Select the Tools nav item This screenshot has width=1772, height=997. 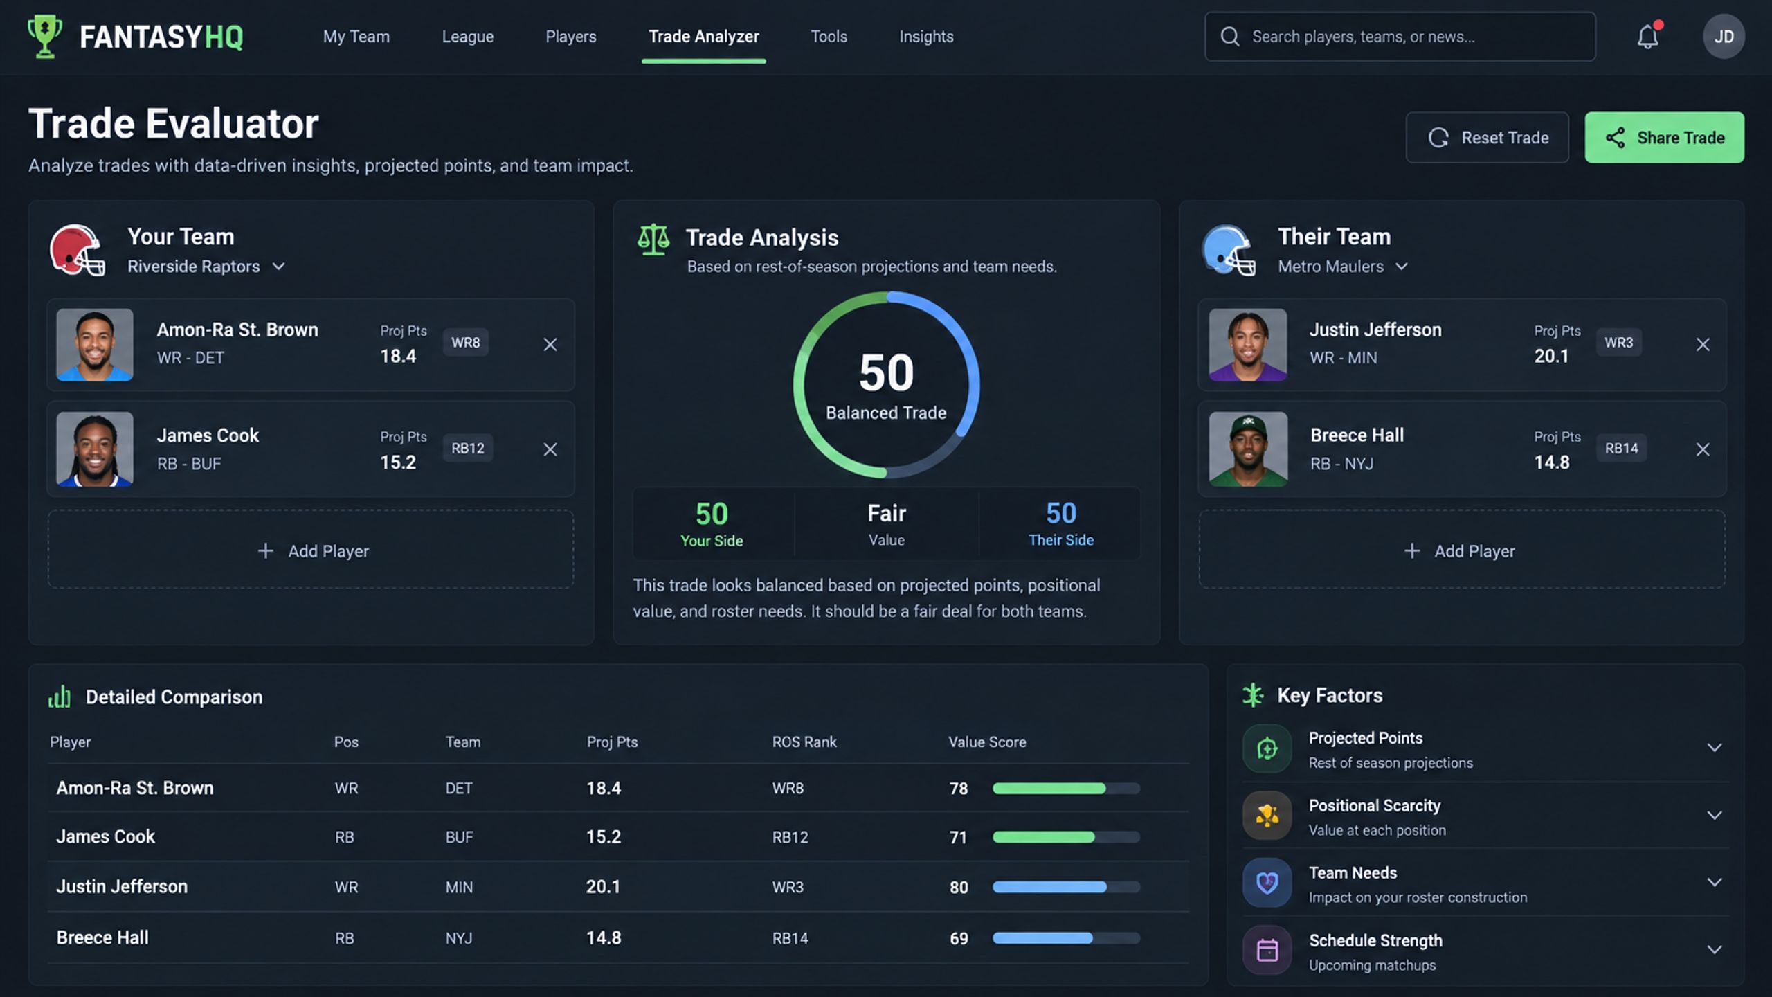pos(829,37)
